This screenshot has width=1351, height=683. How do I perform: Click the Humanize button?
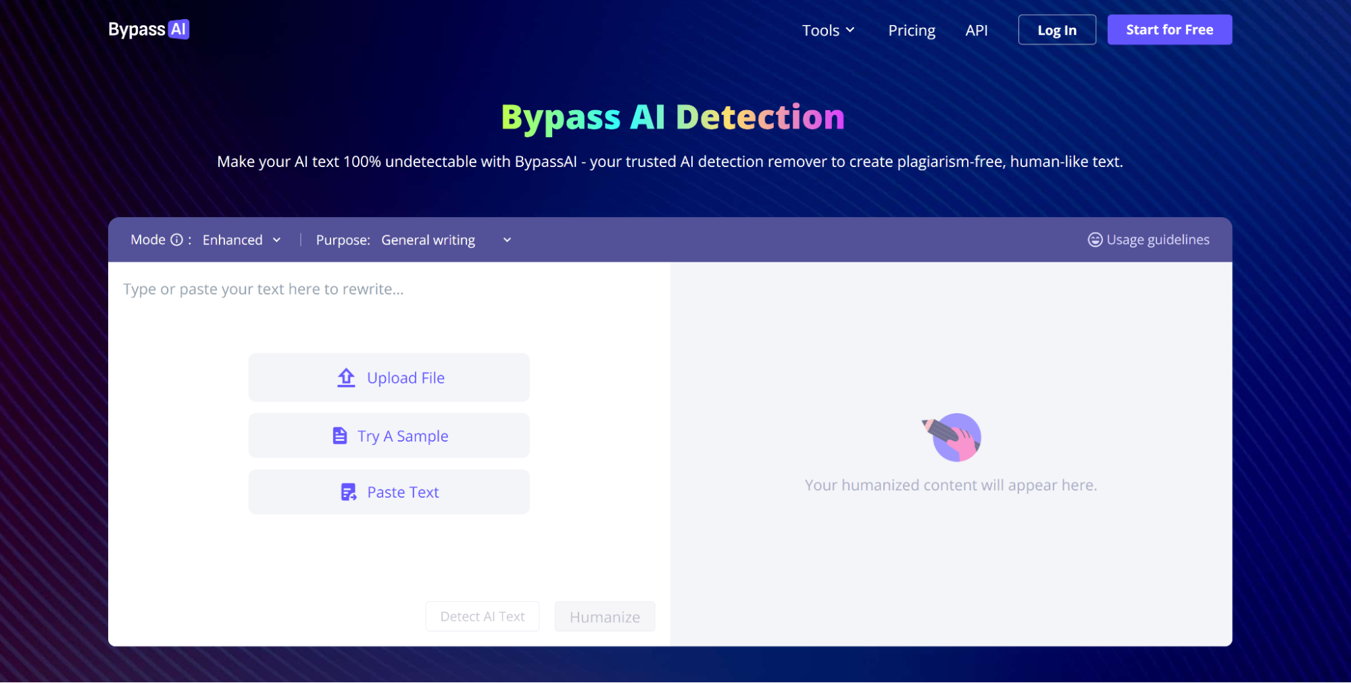click(x=605, y=616)
